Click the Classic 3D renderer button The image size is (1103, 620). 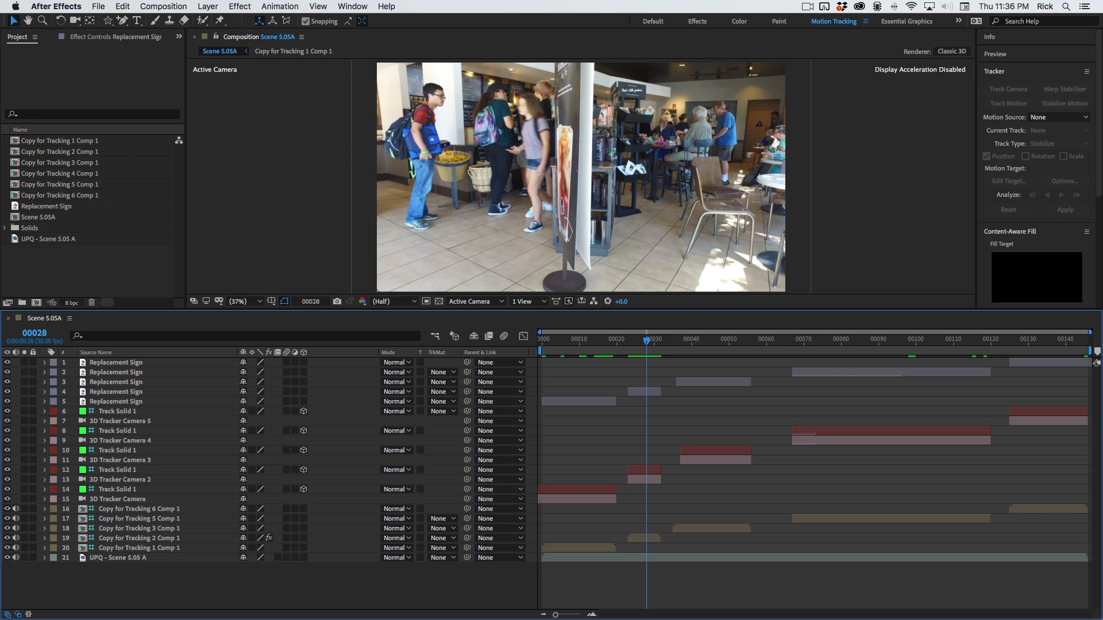point(951,51)
